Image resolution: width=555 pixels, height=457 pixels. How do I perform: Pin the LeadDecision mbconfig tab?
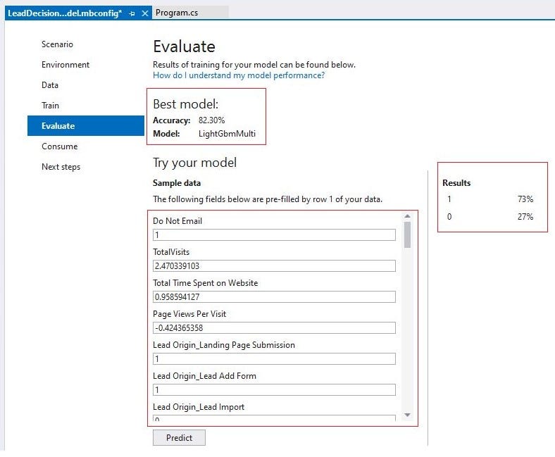click(132, 13)
